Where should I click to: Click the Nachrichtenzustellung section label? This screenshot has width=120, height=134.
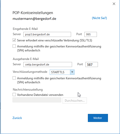(x=28, y=90)
